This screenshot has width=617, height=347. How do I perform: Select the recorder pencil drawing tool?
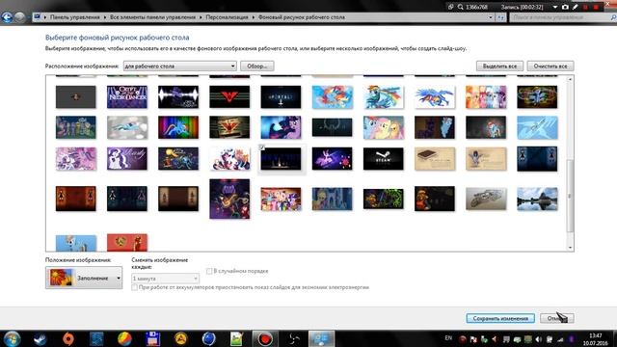point(576,7)
